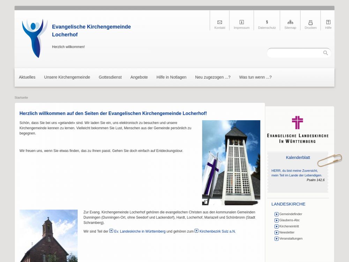Open the Sitemap icon

tap(290, 22)
